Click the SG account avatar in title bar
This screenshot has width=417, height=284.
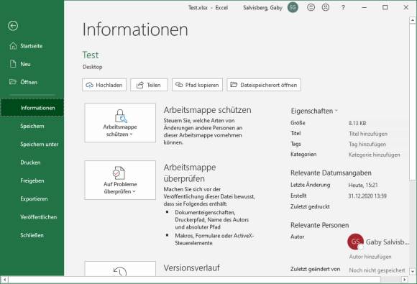(293, 7)
